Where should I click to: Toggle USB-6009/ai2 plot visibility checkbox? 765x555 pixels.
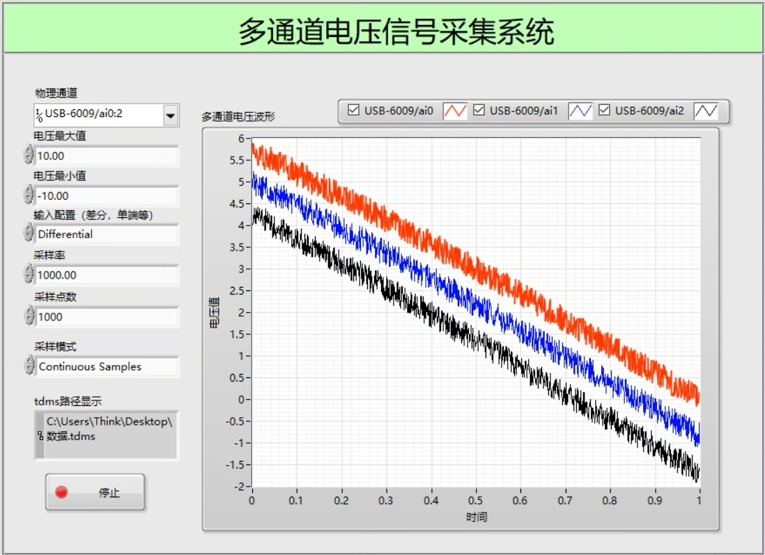click(605, 110)
